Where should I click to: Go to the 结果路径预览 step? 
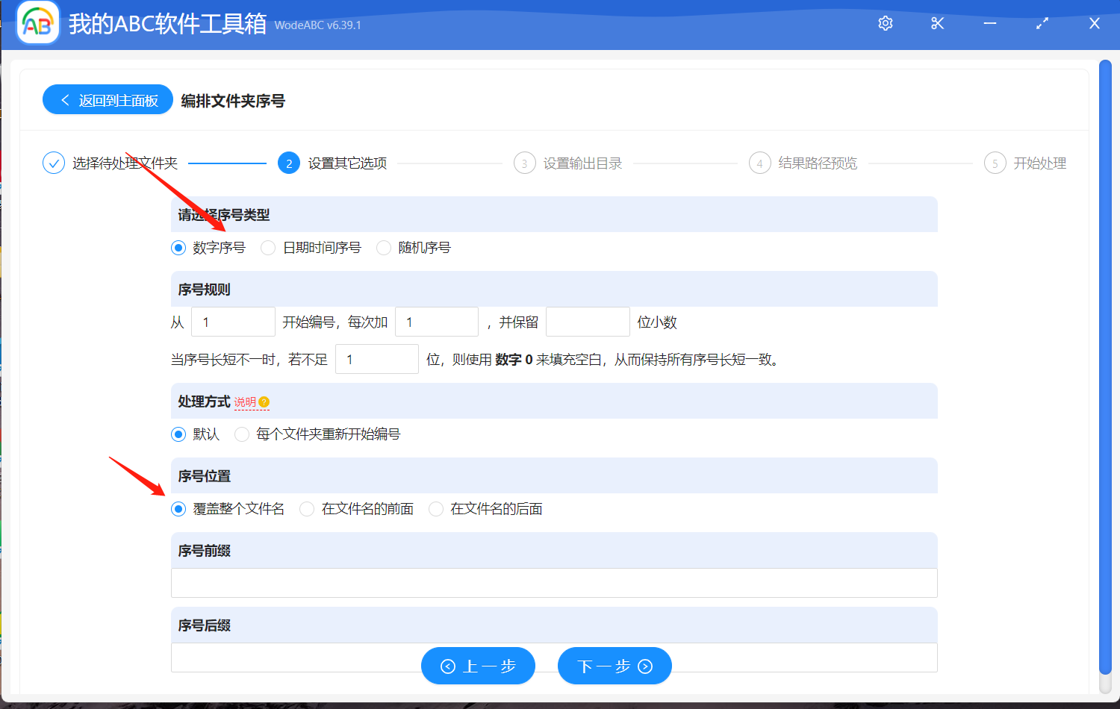(759, 163)
